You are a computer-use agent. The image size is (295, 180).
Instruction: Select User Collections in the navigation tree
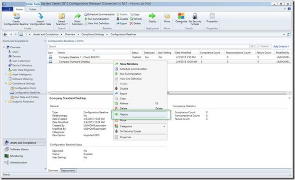21,61
